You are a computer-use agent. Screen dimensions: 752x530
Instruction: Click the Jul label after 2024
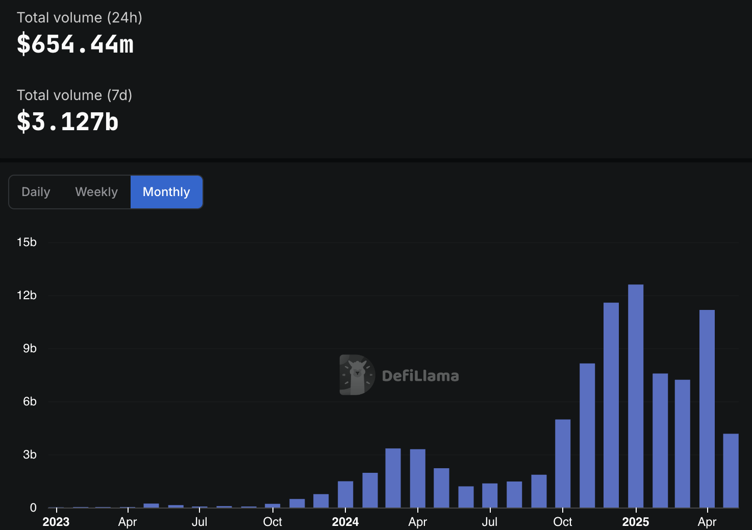490,522
